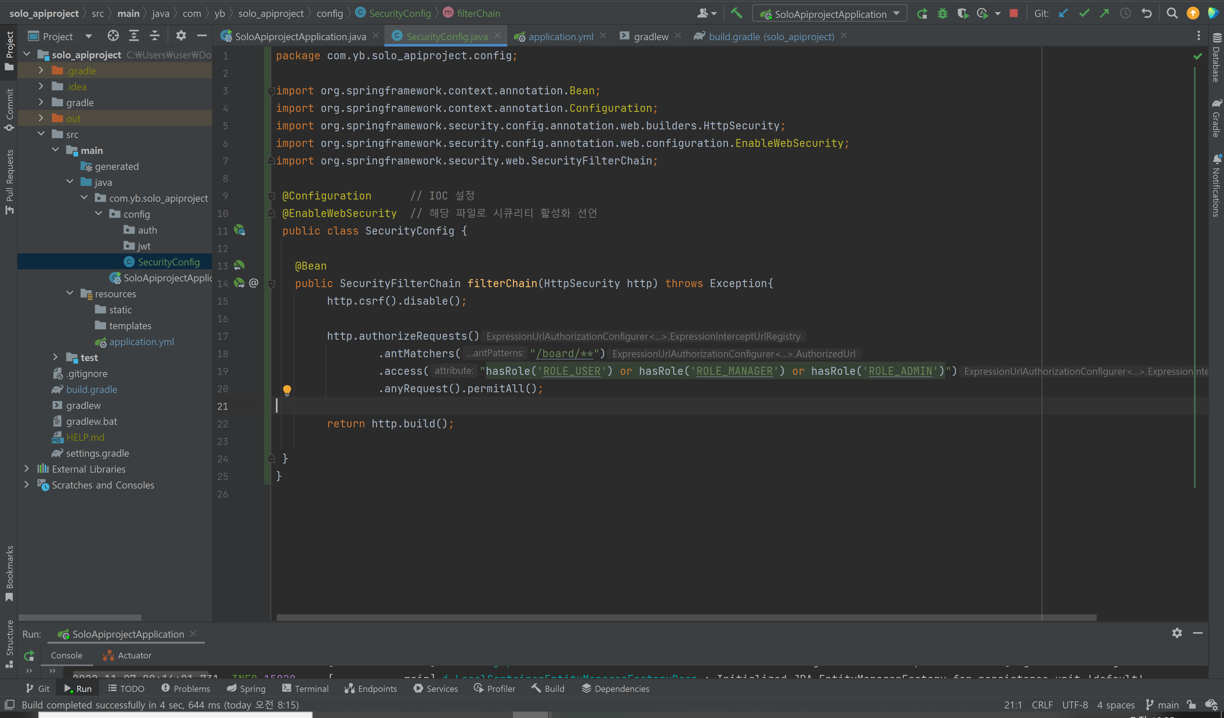This screenshot has width=1224, height=718.
Task: Toggle the Bookmarks tool window stripe
Action: tap(9, 572)
